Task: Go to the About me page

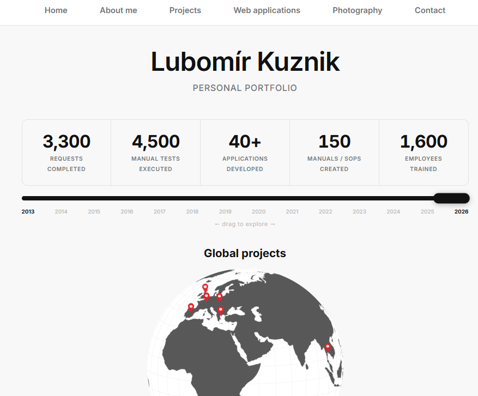Action: pyautogui.click(x=118, y=10)
